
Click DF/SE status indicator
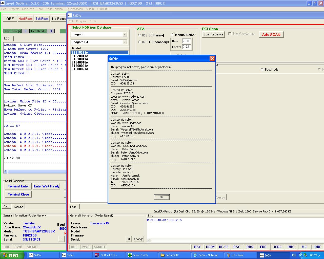[224, 247]
